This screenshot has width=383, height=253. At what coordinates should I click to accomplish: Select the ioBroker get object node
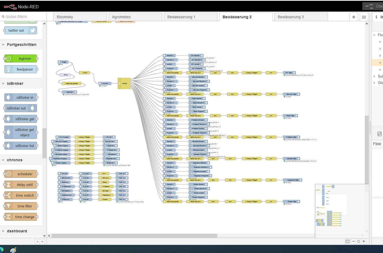pos(21,132)
